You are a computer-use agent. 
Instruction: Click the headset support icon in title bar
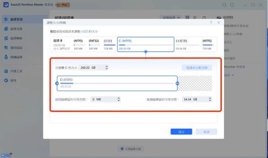tap(224, 5)
